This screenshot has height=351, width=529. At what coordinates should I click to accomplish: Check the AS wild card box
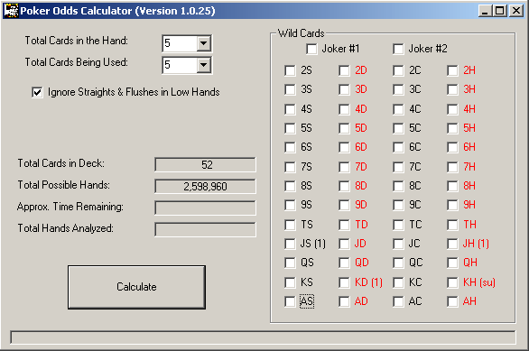coord(290,301)
